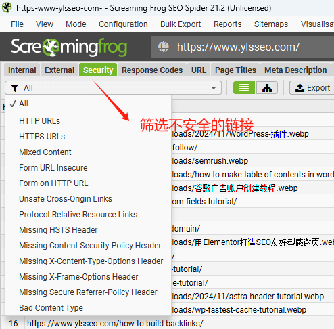The height and width of the screenshot is (329, 334).
Task: Click the filter funnel icon
Action: pos(15,88)
